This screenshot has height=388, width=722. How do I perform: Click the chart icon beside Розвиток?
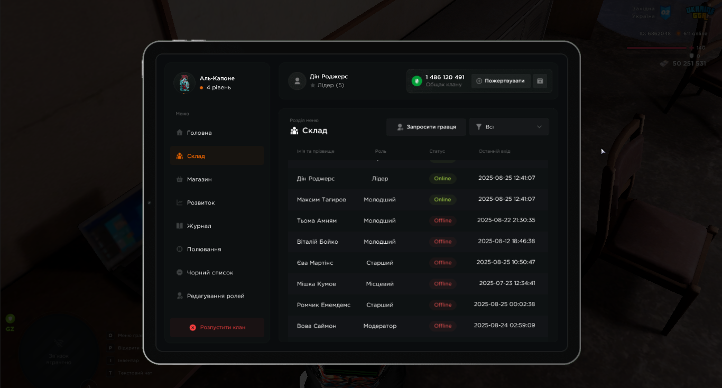179,202
